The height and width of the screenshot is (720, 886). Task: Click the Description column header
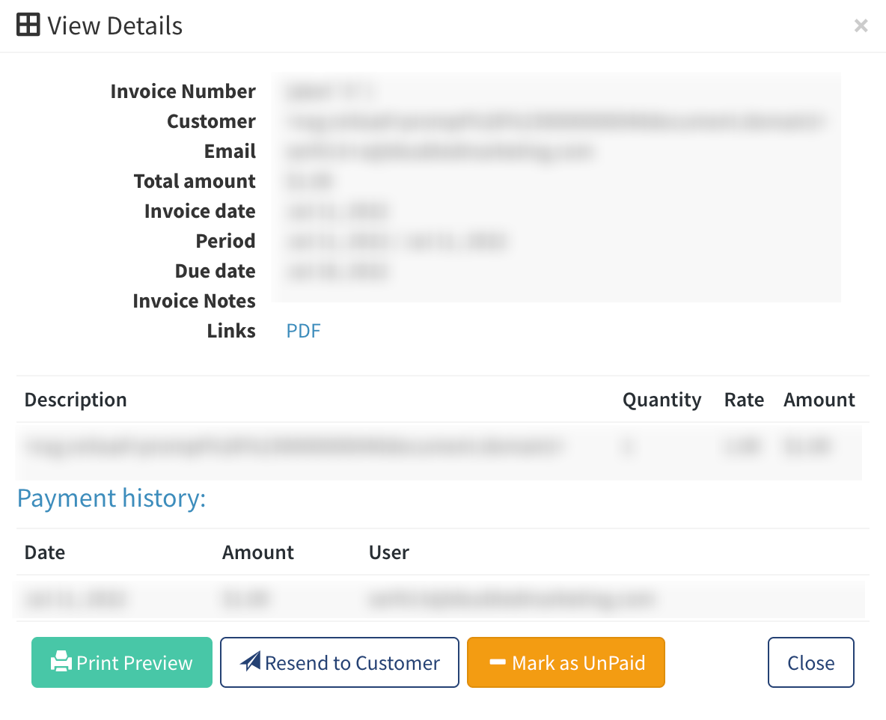click(x=76, y=400)
